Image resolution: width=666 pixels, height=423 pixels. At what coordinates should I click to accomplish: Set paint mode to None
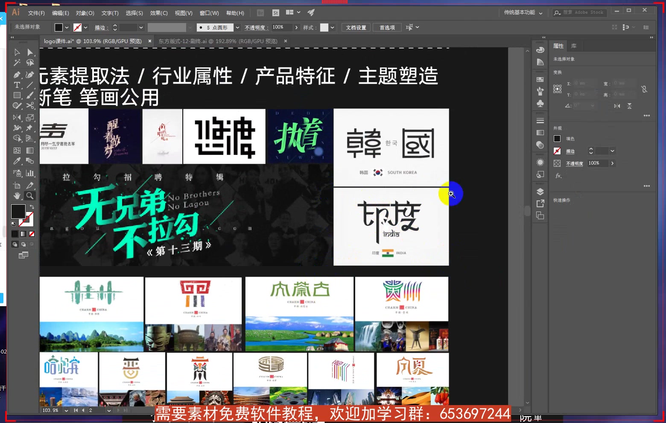coord(32,234)
